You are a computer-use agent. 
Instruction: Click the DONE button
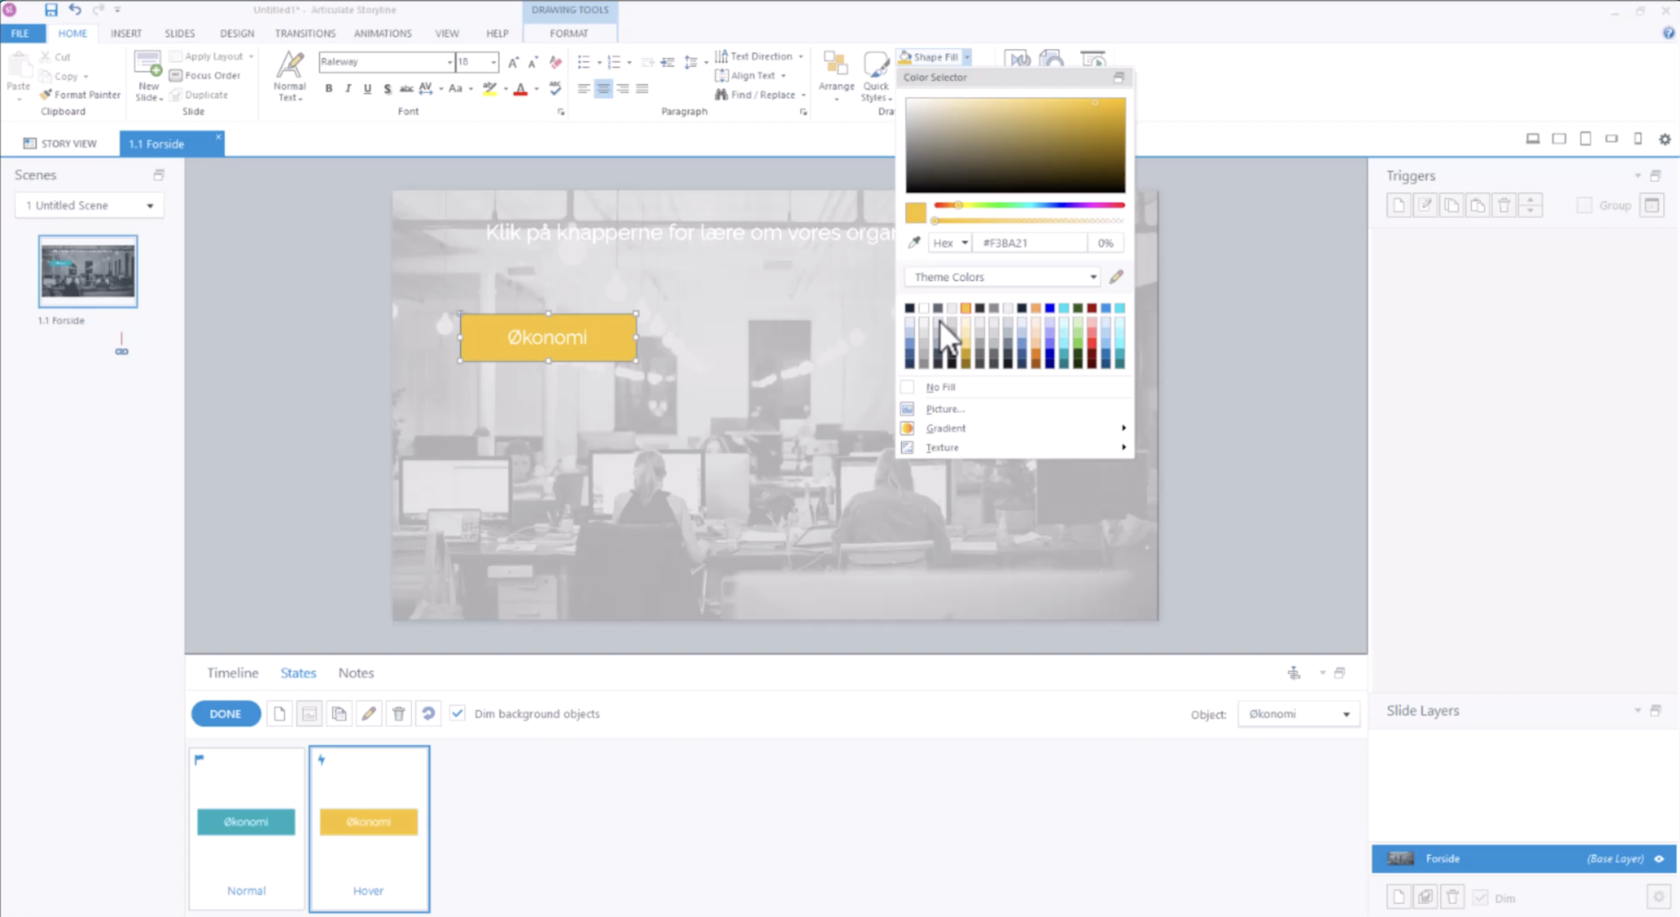click(225, 714)
